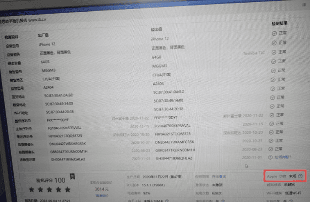This screenshot has width=310, height=202.
Task: Click the check icon in the 电池序列号 row
Action: coord(271,132)
